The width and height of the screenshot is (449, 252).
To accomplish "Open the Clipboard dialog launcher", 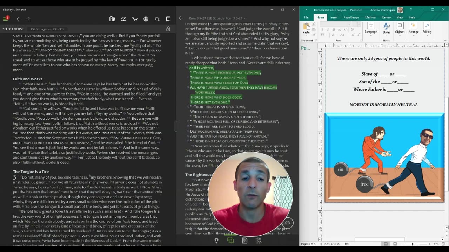I will [x=316, y=41].
